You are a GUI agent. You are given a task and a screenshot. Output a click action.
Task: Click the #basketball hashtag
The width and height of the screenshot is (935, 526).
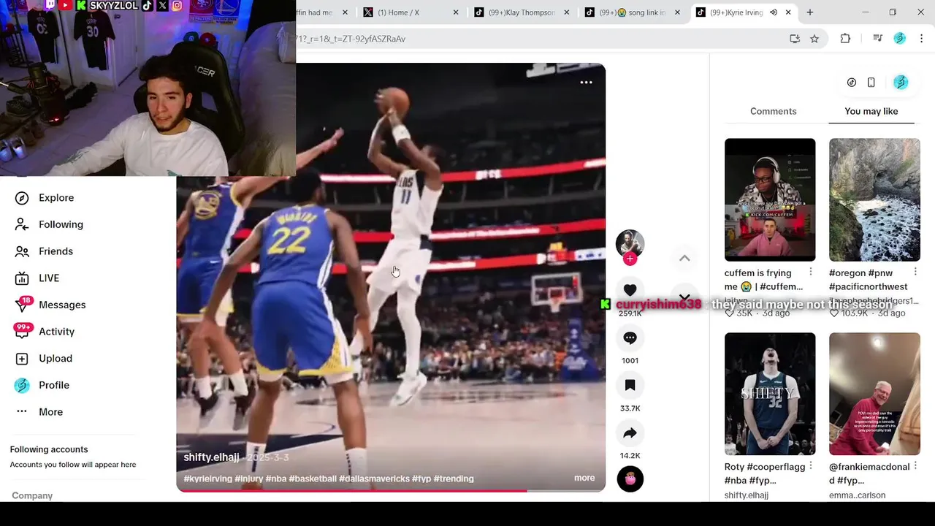pyautogui.click(x=313, y=479)
